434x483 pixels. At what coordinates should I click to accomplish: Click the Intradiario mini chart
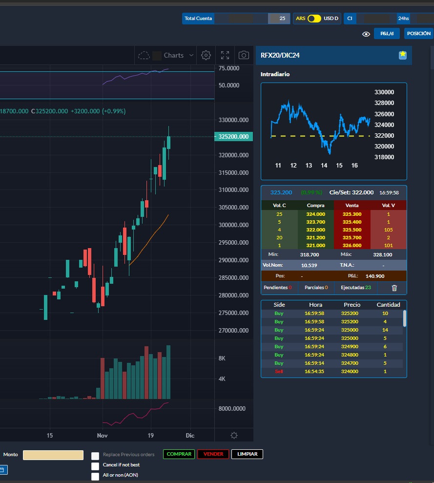click(x=333, y=131)
